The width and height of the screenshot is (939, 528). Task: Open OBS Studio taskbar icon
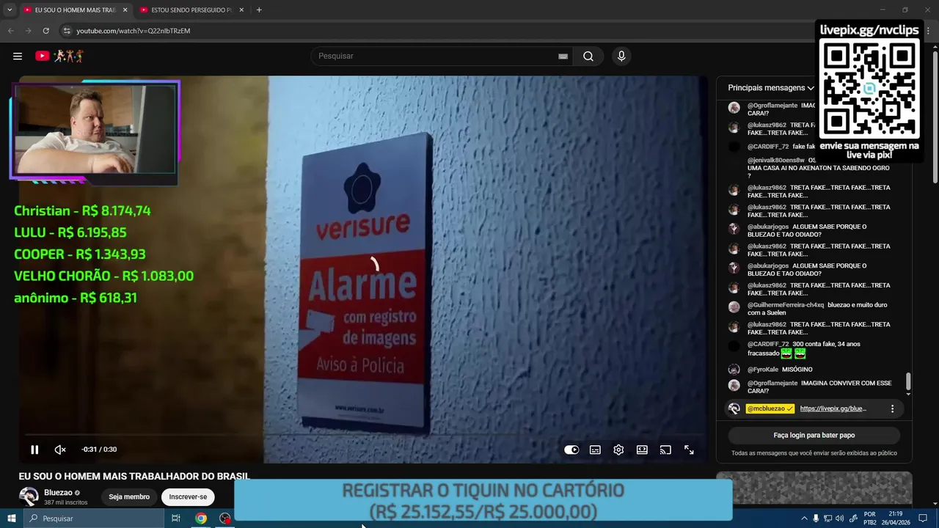[224, 518]
